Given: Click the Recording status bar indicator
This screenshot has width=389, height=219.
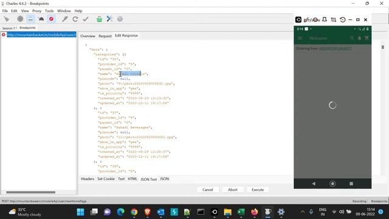Looking at the screenshot, I should coord(359,201).
